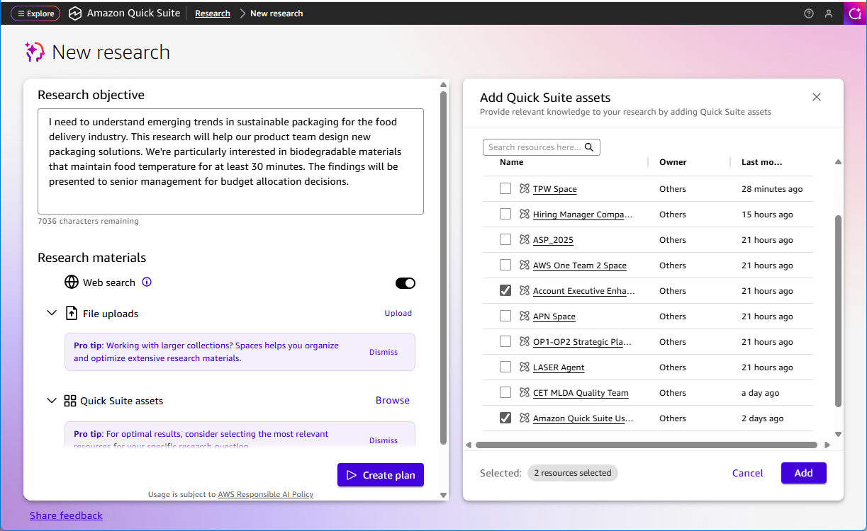Click the assets list vertical scrollbar
Screen dimensions: 867x531
pos(839,312)
